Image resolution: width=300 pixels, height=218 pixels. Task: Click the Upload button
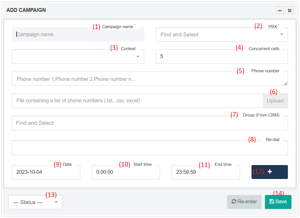click(x=275, y=101)
